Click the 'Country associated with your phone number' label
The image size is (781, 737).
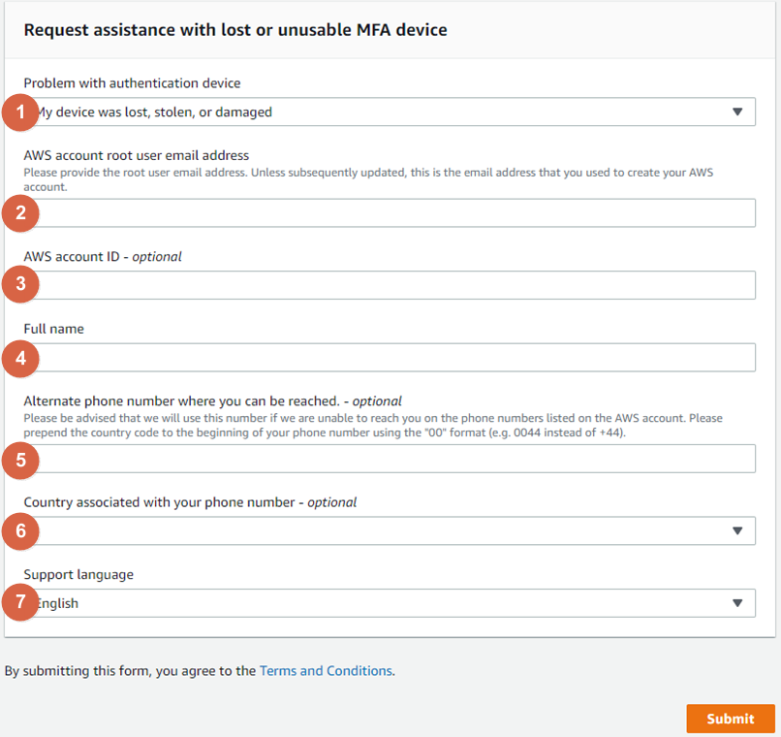pyautogui.click(x=190, y=502)
